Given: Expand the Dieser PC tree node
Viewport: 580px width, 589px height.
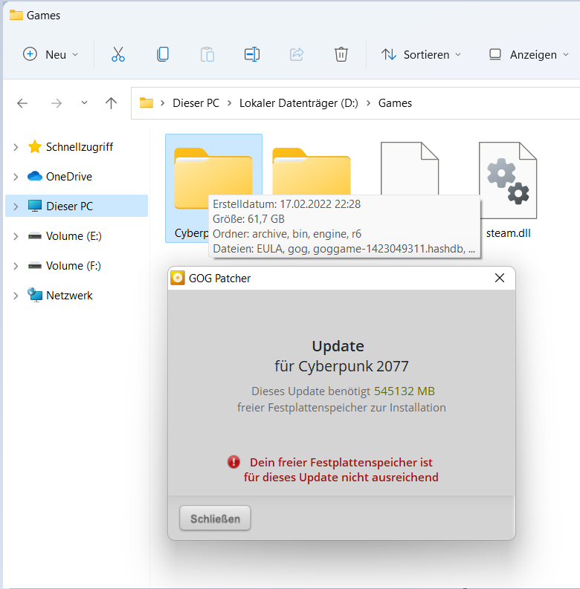Looking at the screenshot, I should (16, 206).
